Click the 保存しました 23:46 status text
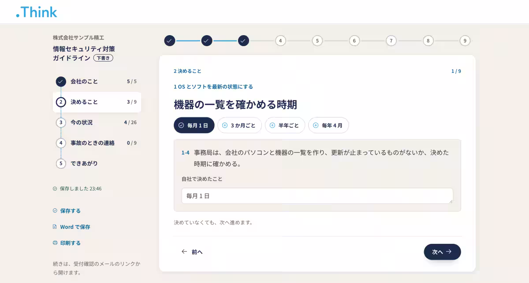The height and width of the screenshot is (283, 529). [x=81, y=189]
